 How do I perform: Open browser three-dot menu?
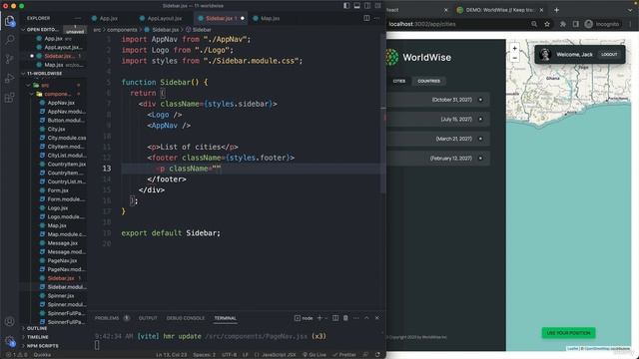[630, 24]
